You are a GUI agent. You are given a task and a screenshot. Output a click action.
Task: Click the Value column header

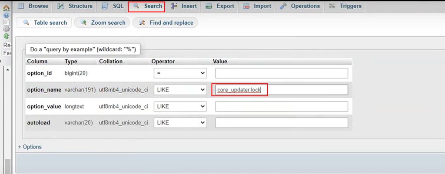click(x=220, y=62)
